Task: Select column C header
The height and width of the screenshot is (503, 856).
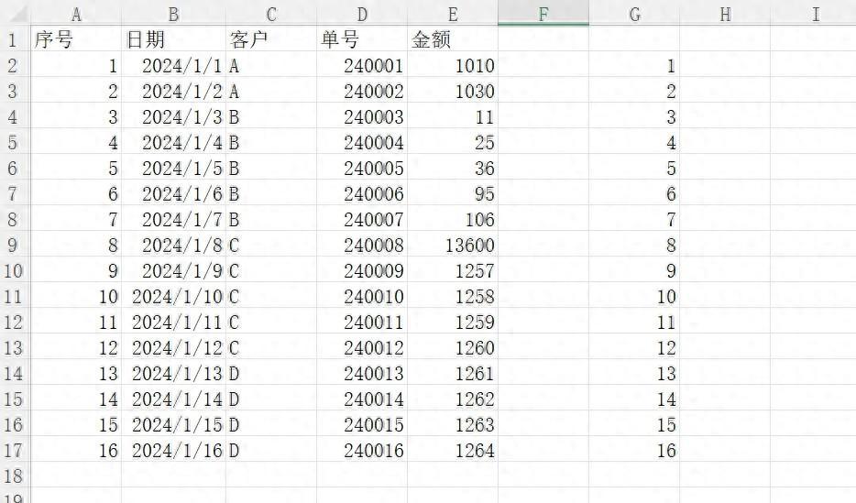Action: tap(270, 14)
